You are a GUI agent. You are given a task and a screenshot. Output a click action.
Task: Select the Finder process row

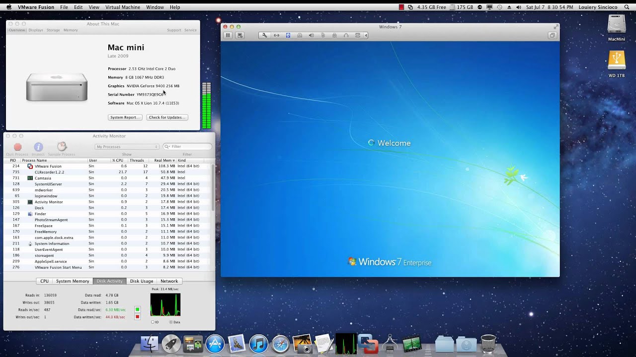click(107, 214)
